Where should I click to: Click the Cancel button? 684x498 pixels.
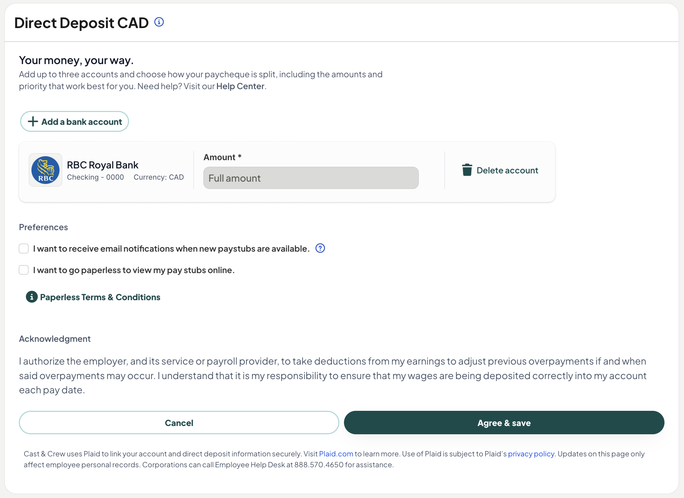(179, 423)
